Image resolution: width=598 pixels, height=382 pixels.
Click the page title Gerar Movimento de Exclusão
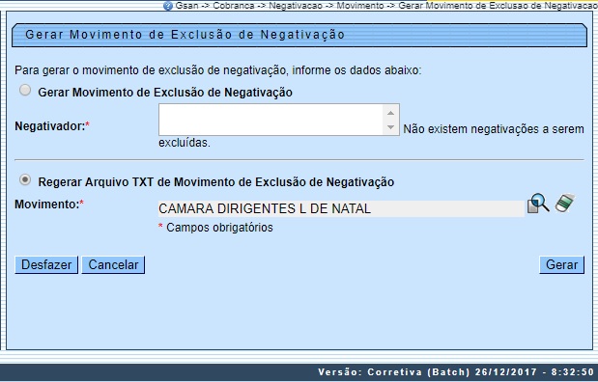pyautogui.click(x=185, y=35)
